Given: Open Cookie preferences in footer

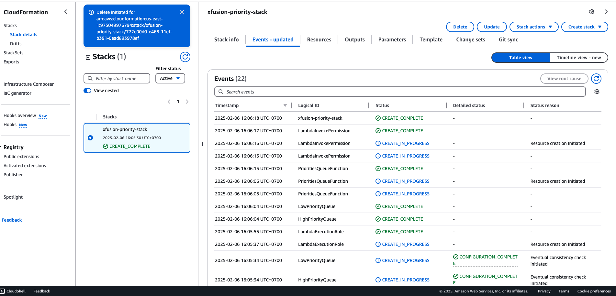Looking at the screenshot, I should tap(594, 291).
